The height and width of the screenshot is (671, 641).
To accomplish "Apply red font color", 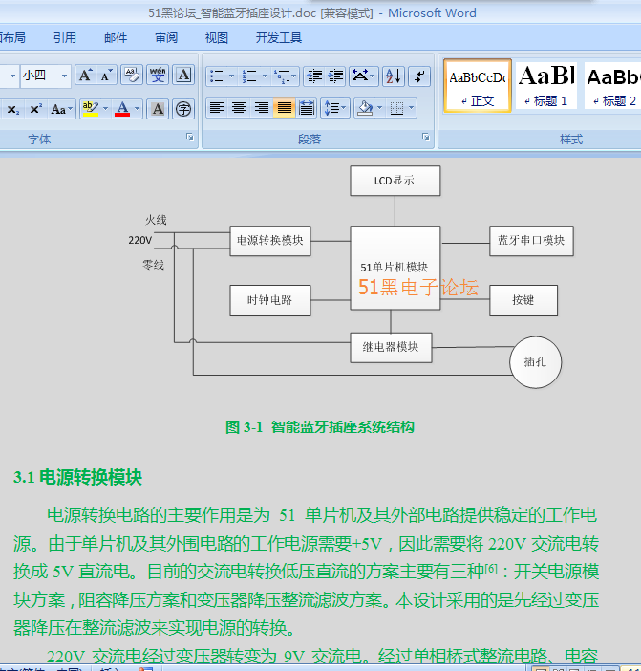I will pyautogui.click(x=122, y=109).
